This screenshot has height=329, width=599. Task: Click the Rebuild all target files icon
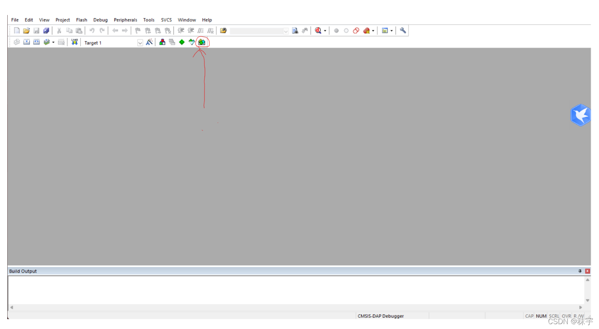[36, 42]
